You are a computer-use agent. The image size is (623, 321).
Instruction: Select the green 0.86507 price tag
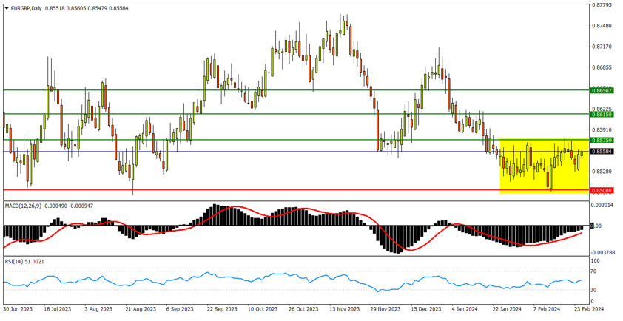[x=602, y=90]
